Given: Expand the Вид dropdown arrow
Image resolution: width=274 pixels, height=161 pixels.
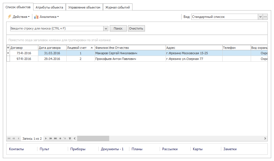Looking at the screenshot, I should pos(260,17).
